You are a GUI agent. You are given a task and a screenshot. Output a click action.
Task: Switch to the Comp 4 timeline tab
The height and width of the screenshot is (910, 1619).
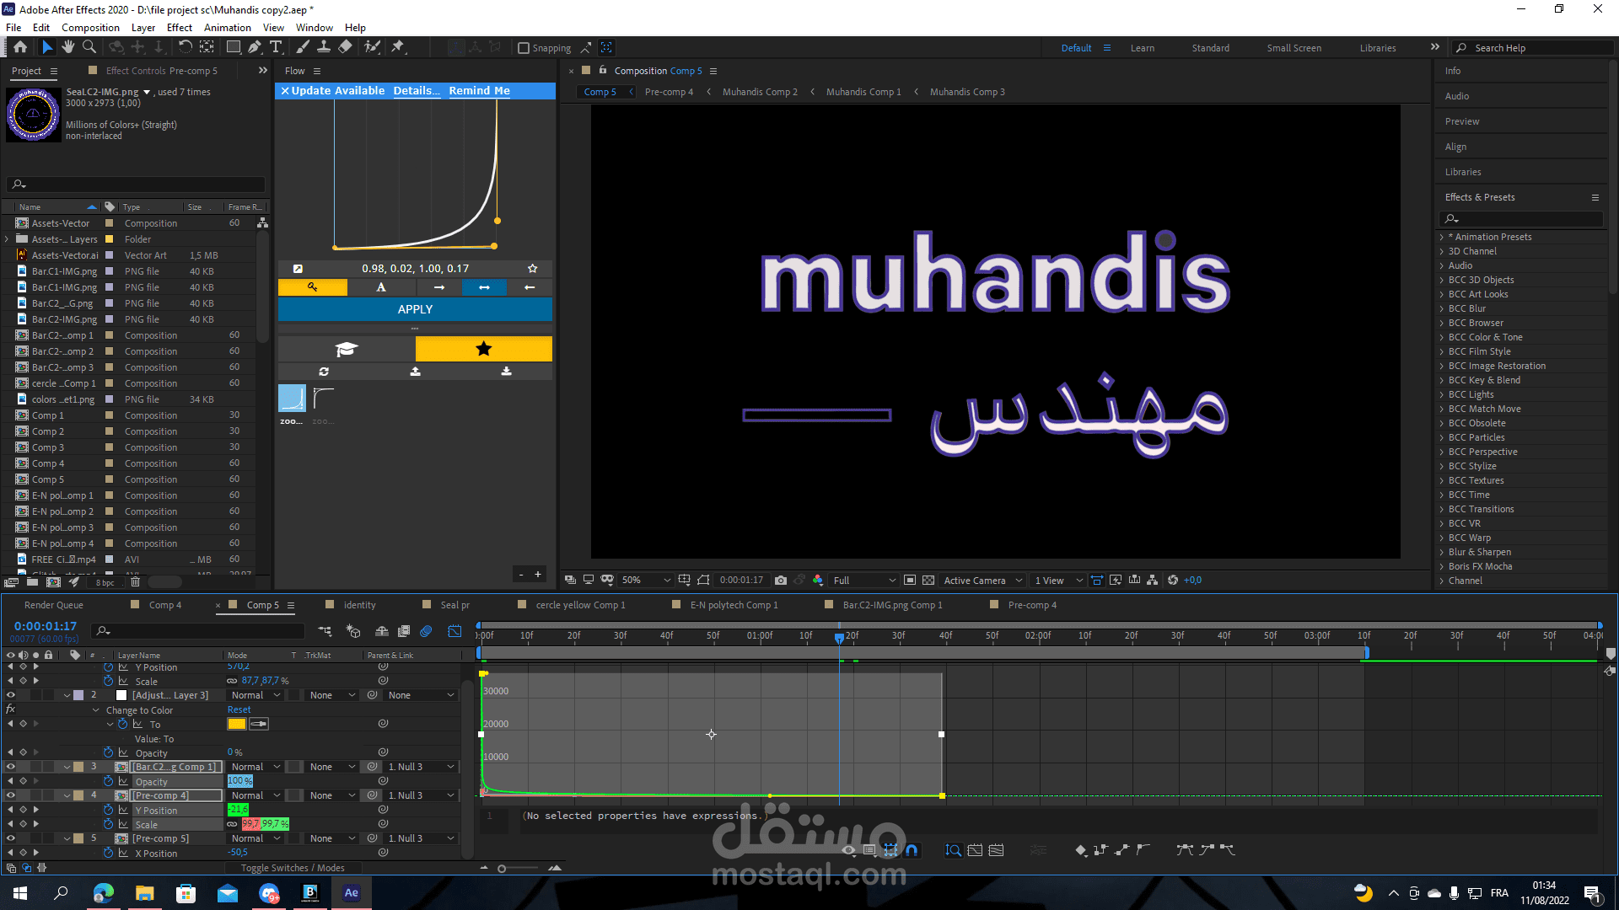165,605
